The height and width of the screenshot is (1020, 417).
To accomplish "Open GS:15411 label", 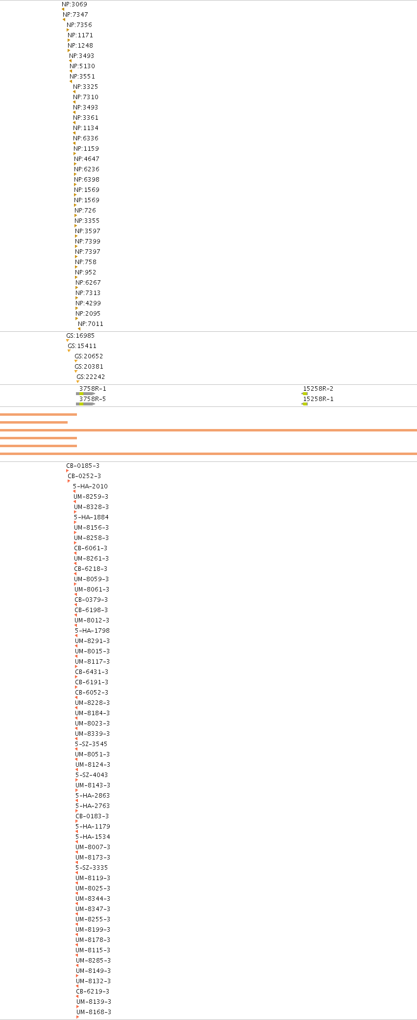I will point(82,346).
